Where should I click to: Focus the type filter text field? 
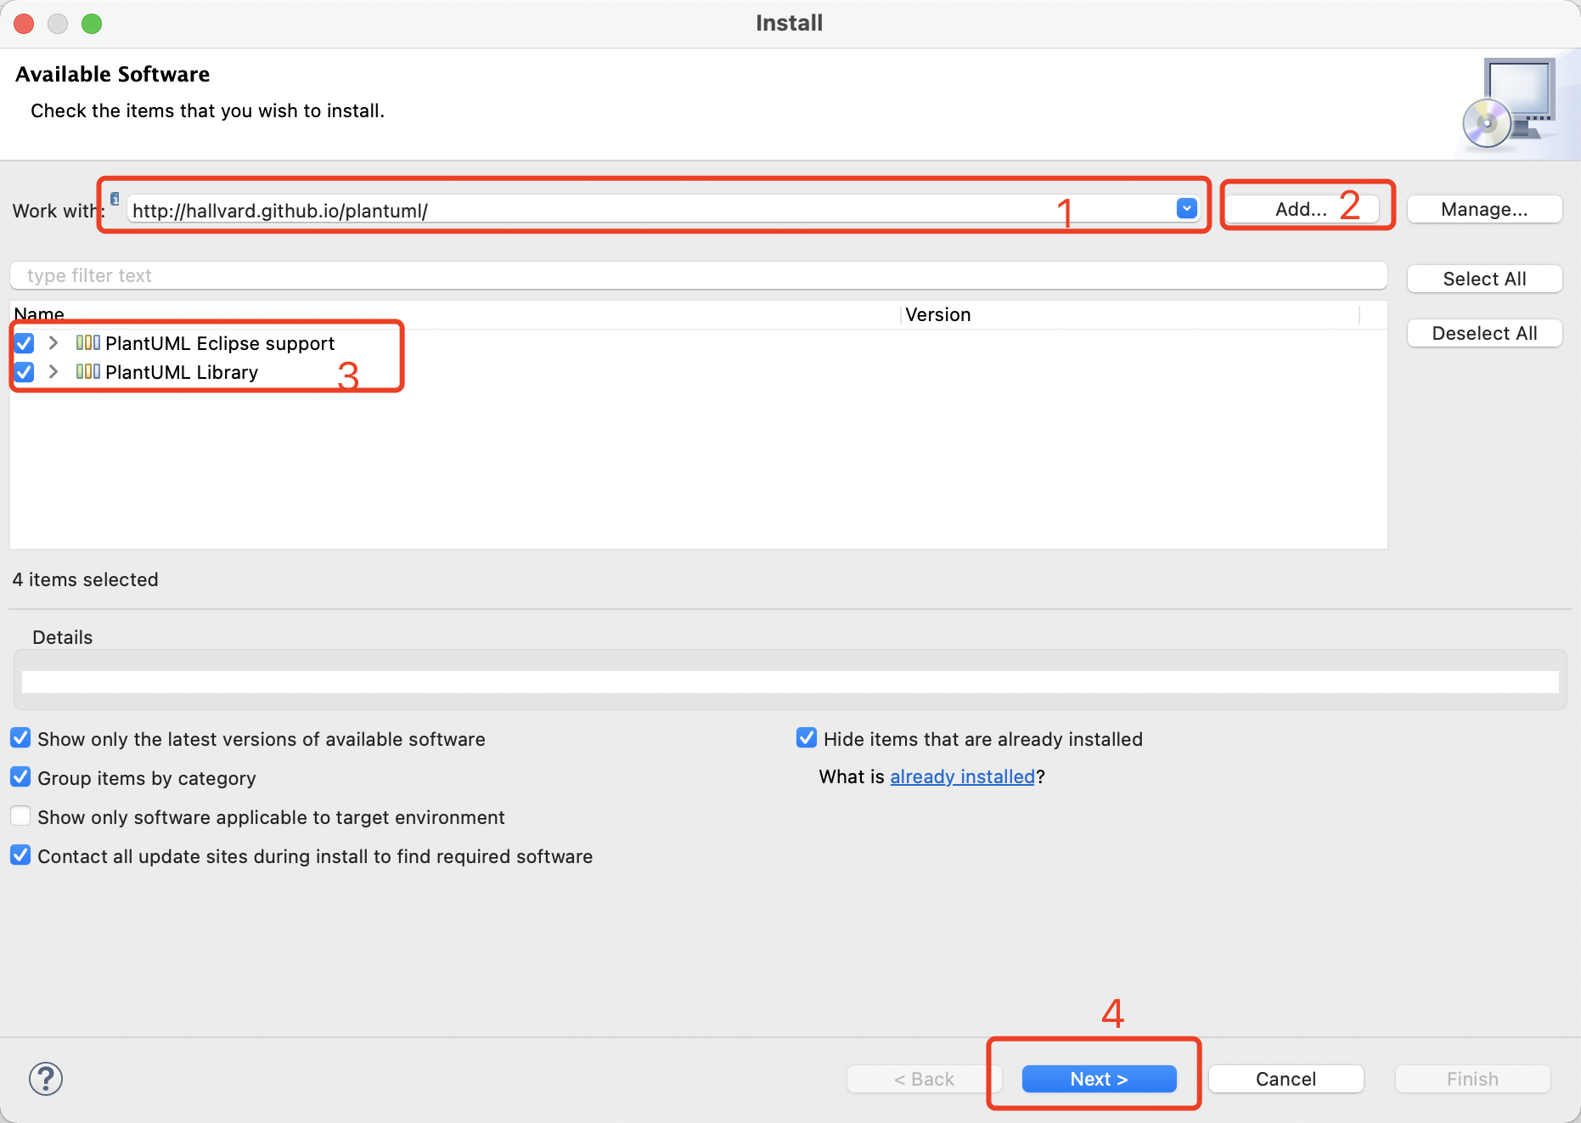click(x=698, y=275)
